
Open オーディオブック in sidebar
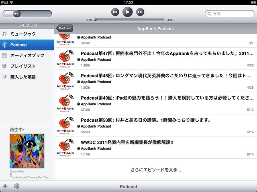pos(27,56)
